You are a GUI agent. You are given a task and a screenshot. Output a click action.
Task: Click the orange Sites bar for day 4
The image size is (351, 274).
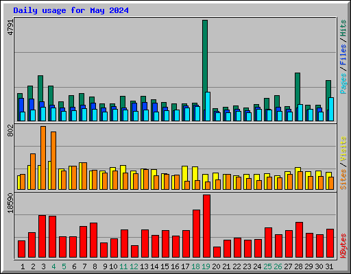[x=53, y=160]
